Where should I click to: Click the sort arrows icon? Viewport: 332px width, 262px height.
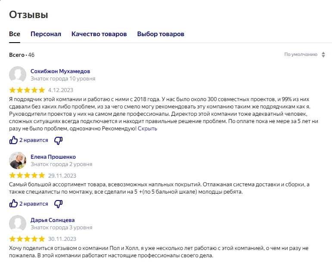pos(323,55)
